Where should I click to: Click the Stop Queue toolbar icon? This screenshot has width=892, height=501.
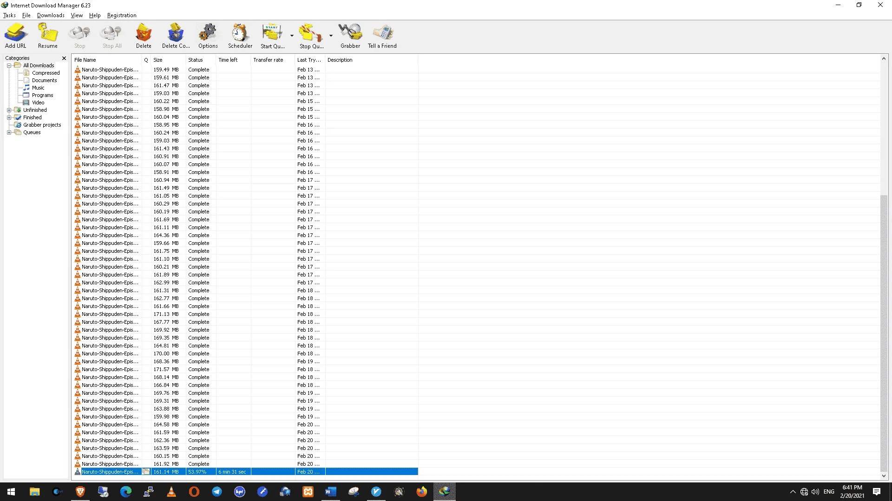[x=312, y=36]
